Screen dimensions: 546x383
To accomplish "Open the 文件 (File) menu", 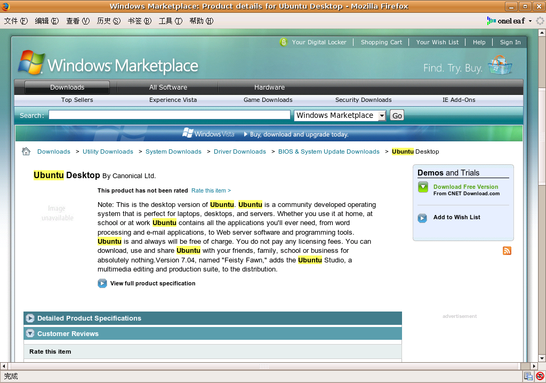I will click(x=15, y=21).
